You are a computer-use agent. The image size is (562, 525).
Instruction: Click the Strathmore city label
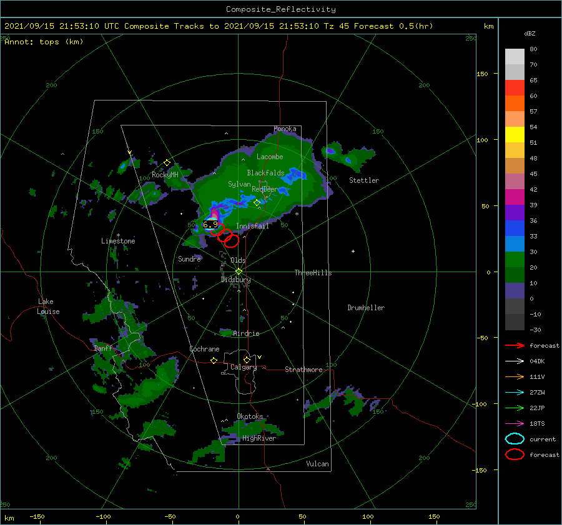[303, 370]
